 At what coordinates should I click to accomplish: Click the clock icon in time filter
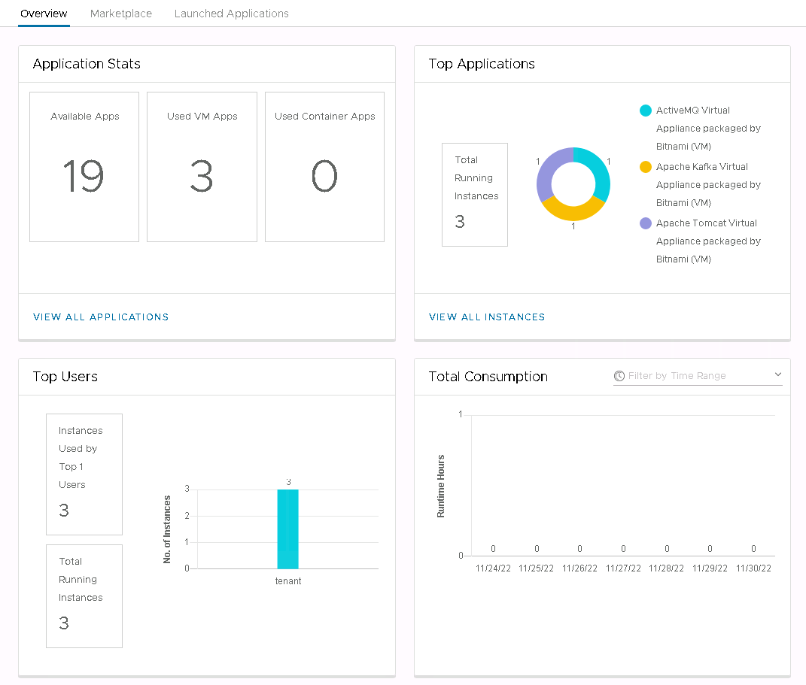click(x=619, y=376)
